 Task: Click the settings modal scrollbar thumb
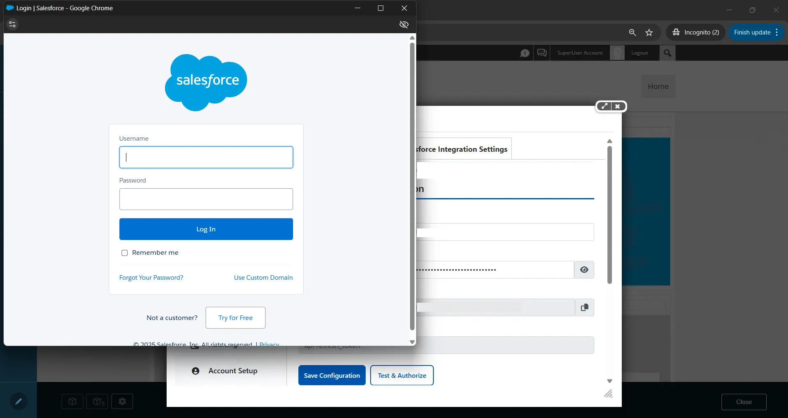pyautogui.click(x=609, y=215)
